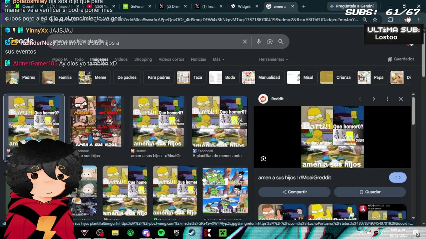Select the Boda filter chip

pos(224,77)
